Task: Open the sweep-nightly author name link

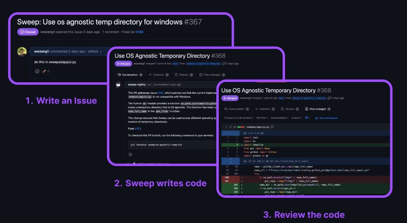Action: (x=137, y=84)
